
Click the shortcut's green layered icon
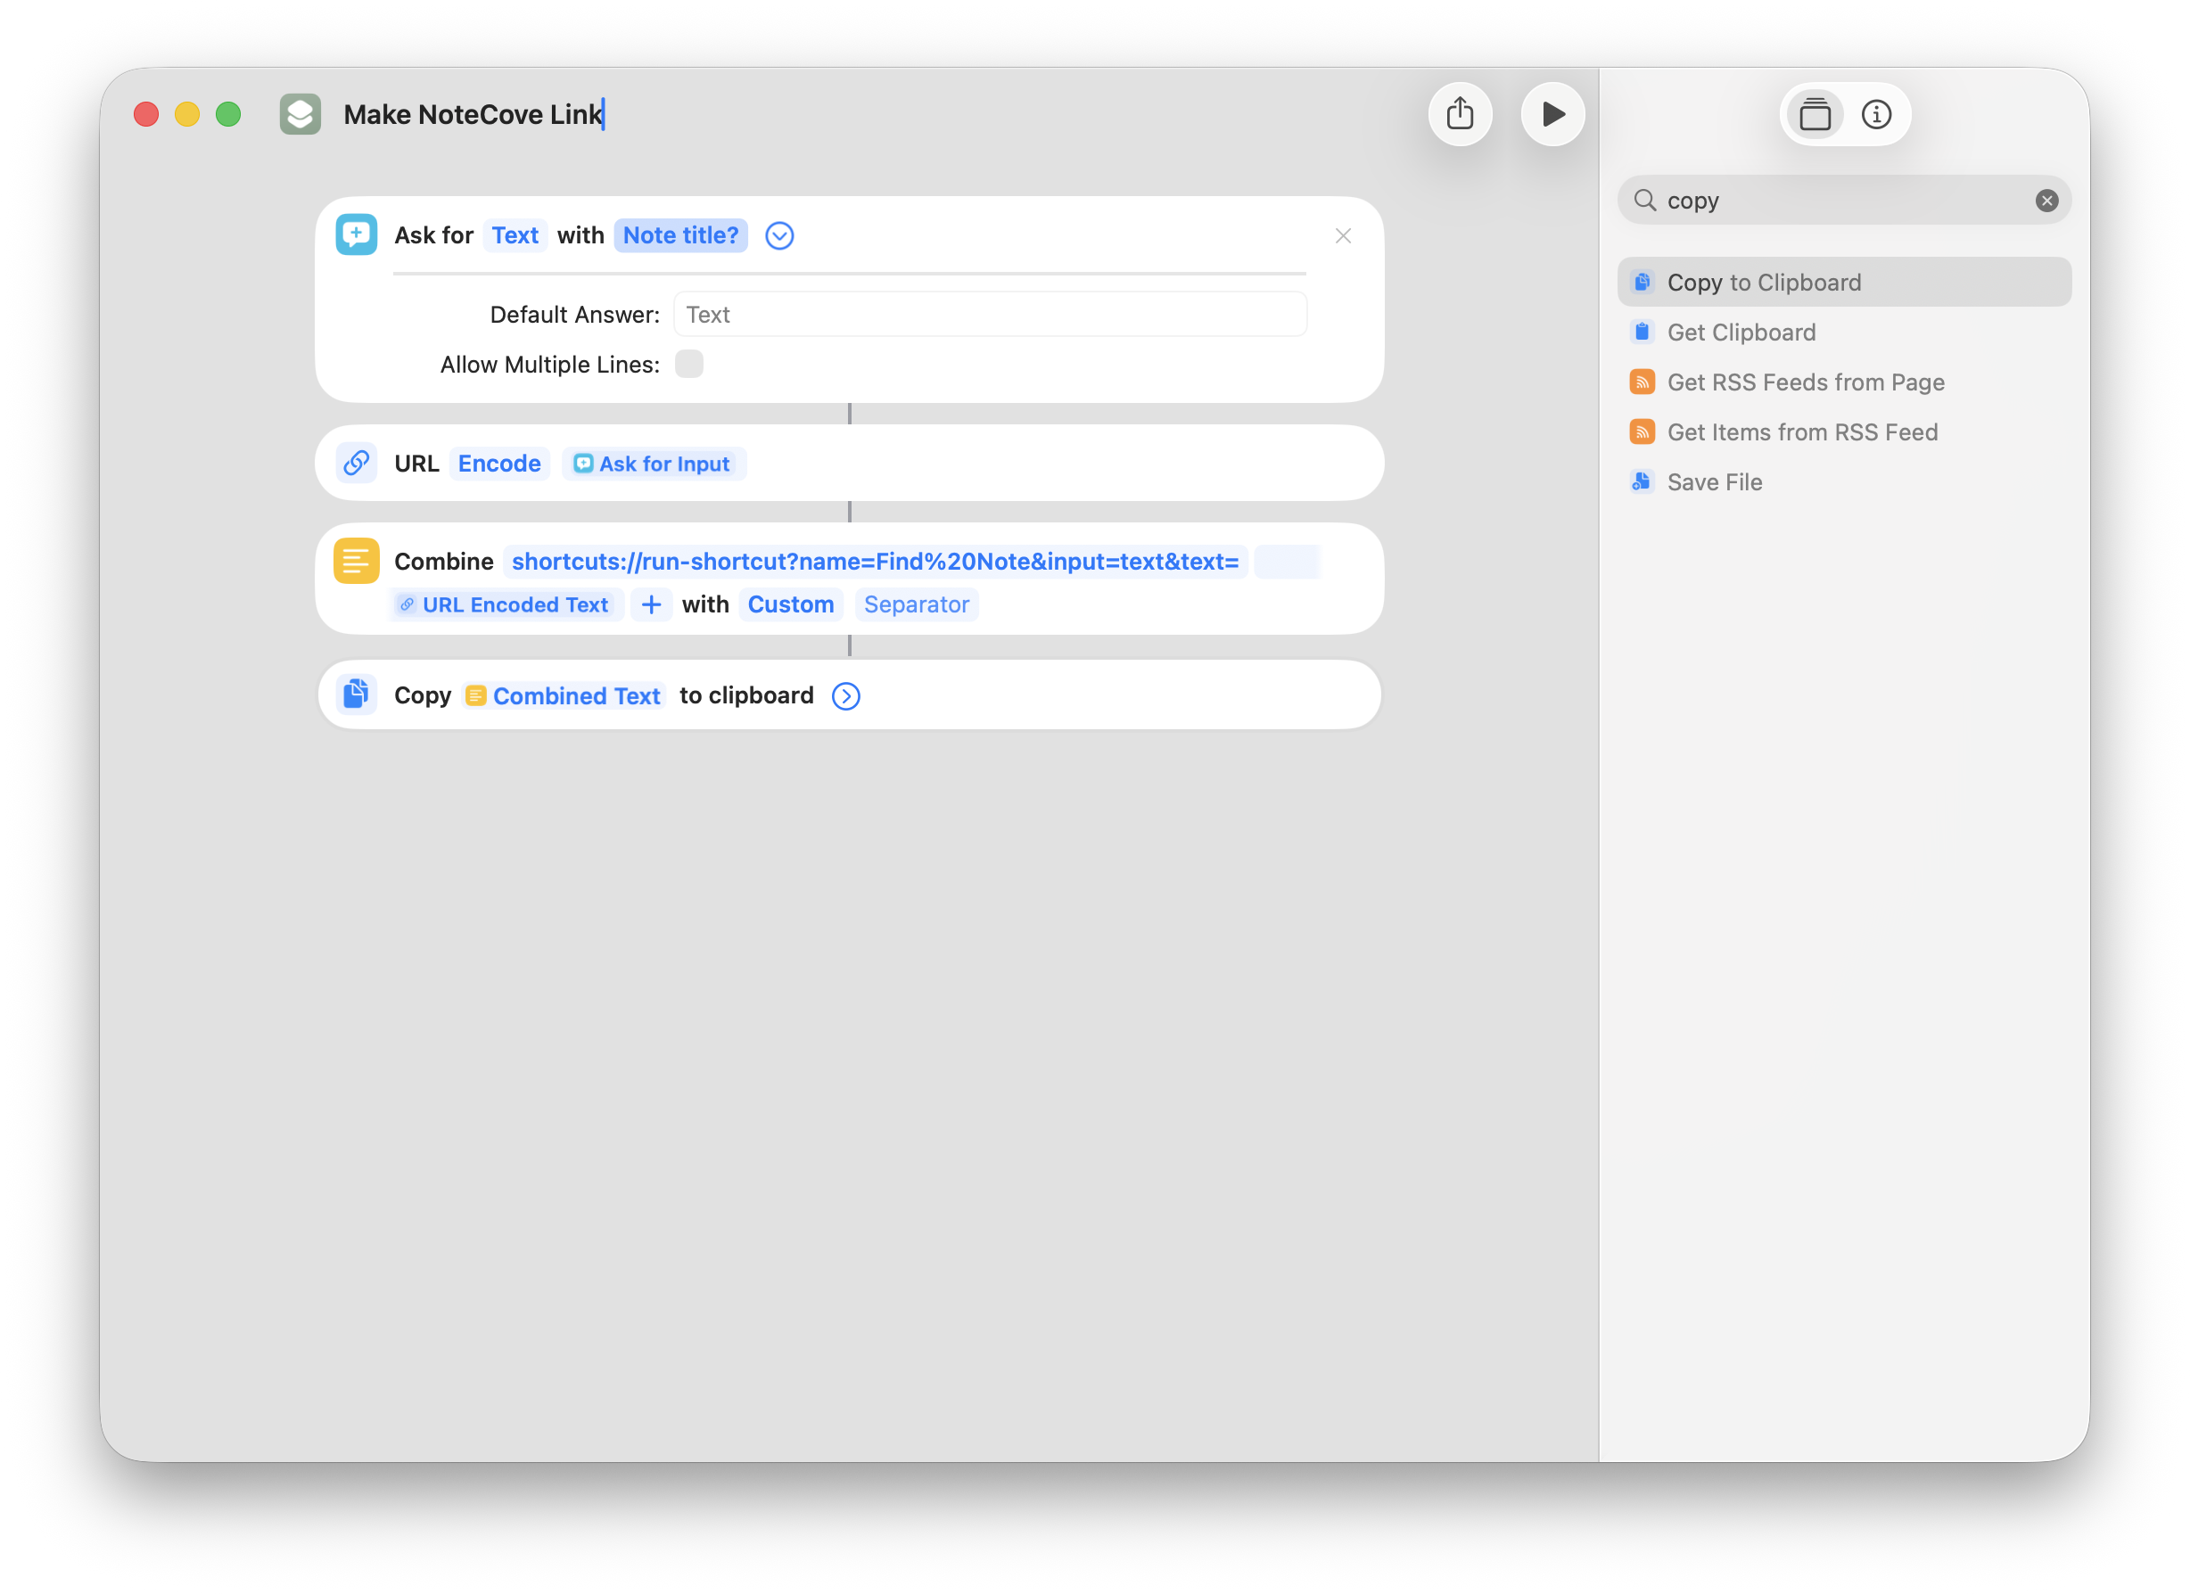[x=301, y=114]
